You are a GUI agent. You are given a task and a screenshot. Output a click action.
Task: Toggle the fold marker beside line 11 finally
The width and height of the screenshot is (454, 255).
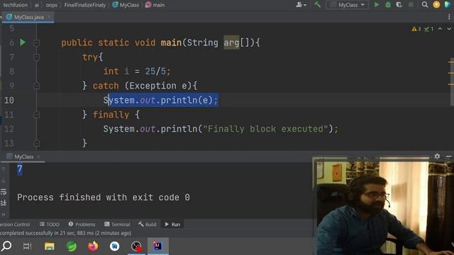point(36,115)
